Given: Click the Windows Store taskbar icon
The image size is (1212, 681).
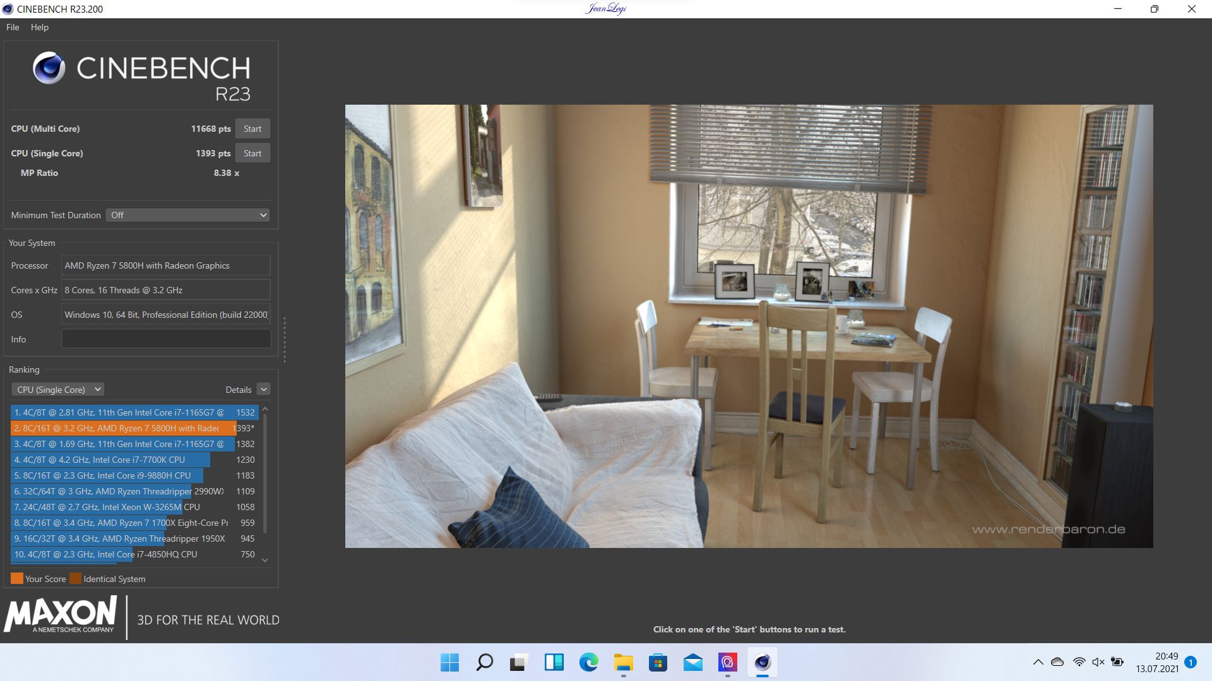Looking at the screenshot, I should pos(658,663).
